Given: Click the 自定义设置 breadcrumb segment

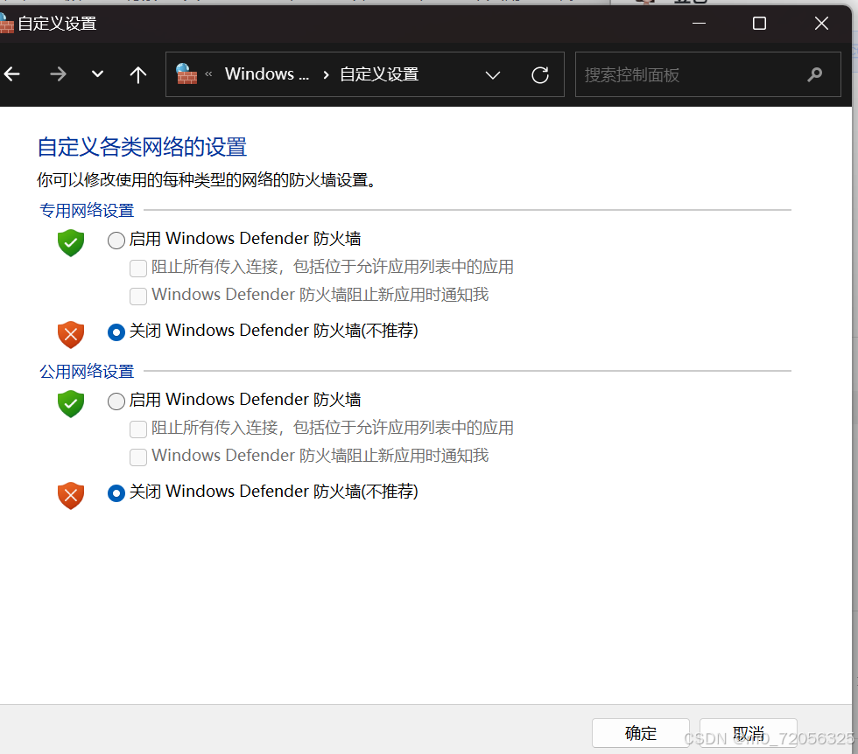Looking at the screenshot, I should coord(379,74).
